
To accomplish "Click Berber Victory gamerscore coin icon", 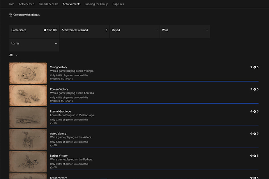I will pyautogui.click(x=255, y=156).
